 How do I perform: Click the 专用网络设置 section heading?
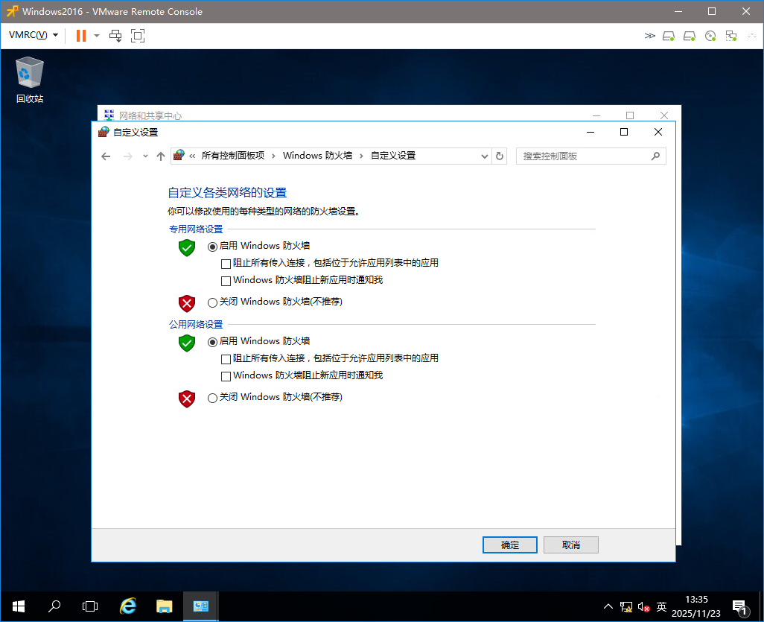[x=196, y=229]
